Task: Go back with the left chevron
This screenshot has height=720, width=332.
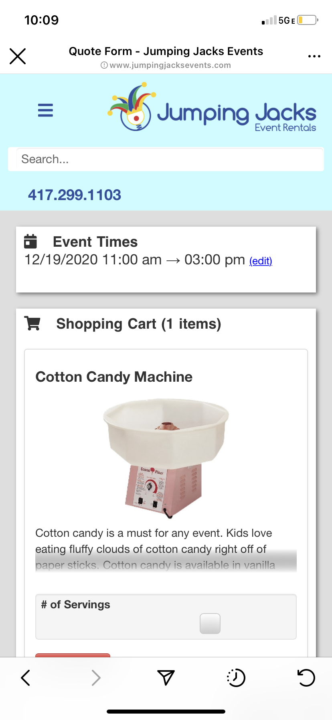Action: tap(26, 678)
